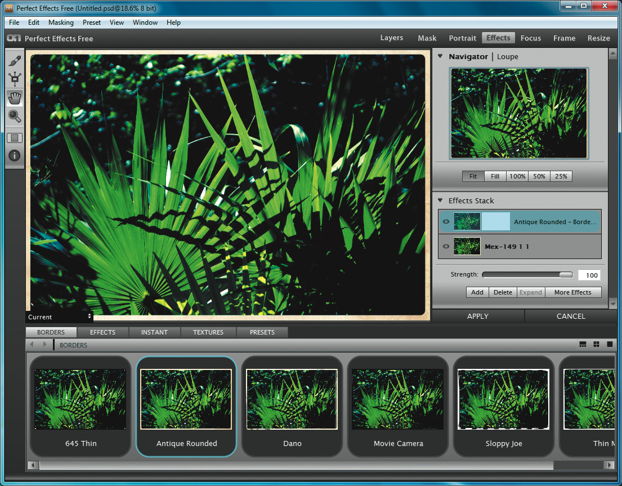Pick the Zoom magnifier tool
This screenshot has width=622, height=486.
click(15, 117)
